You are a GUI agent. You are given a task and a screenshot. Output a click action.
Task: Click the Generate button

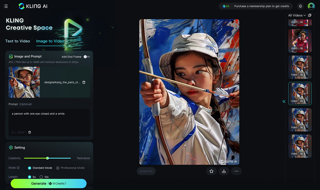48,184
